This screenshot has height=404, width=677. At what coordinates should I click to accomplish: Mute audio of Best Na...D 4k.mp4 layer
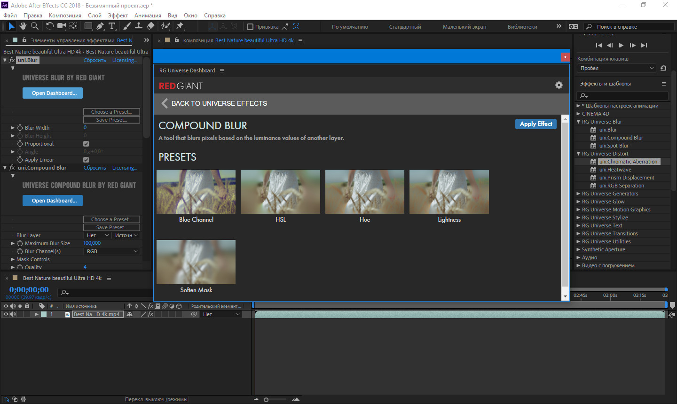(13, 314)
